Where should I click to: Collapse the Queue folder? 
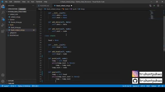pyautogui.click(x=9, y=20)
